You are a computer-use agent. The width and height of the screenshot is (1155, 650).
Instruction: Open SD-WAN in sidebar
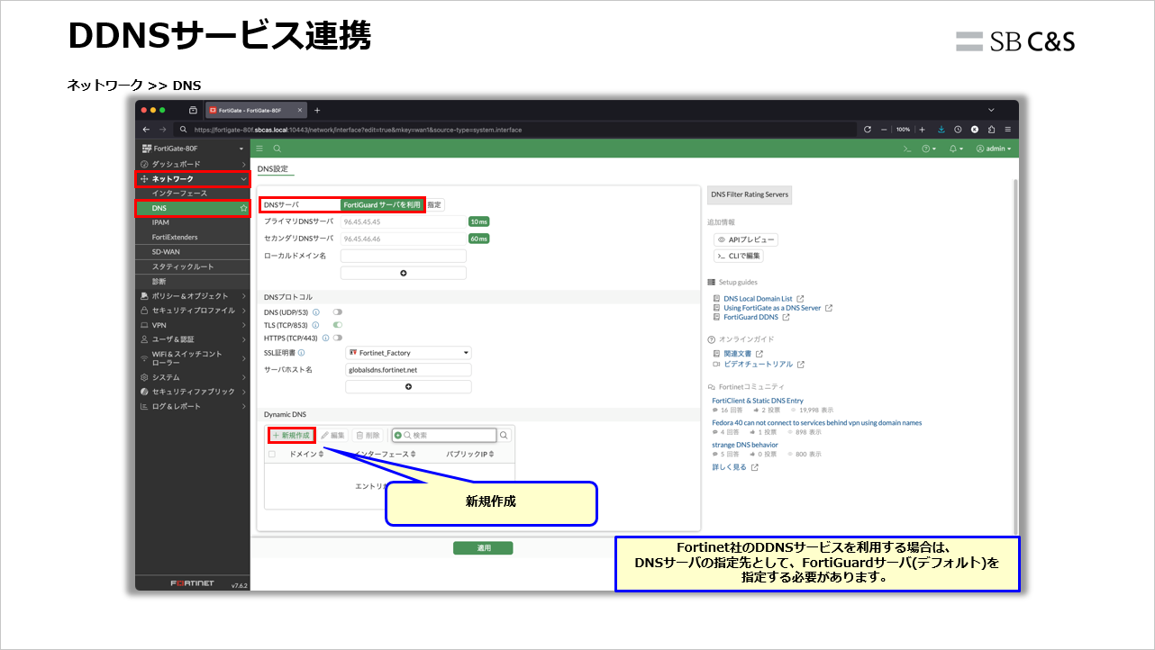pyautogui.click(x=193, y=252)
